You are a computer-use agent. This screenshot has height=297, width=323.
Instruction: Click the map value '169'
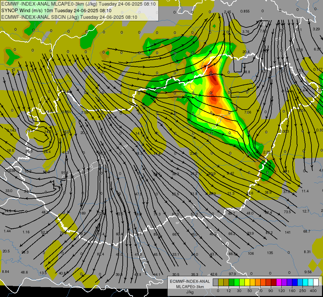[82, 213]
